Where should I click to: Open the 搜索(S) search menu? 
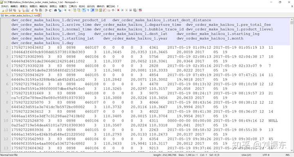(24, 7)
